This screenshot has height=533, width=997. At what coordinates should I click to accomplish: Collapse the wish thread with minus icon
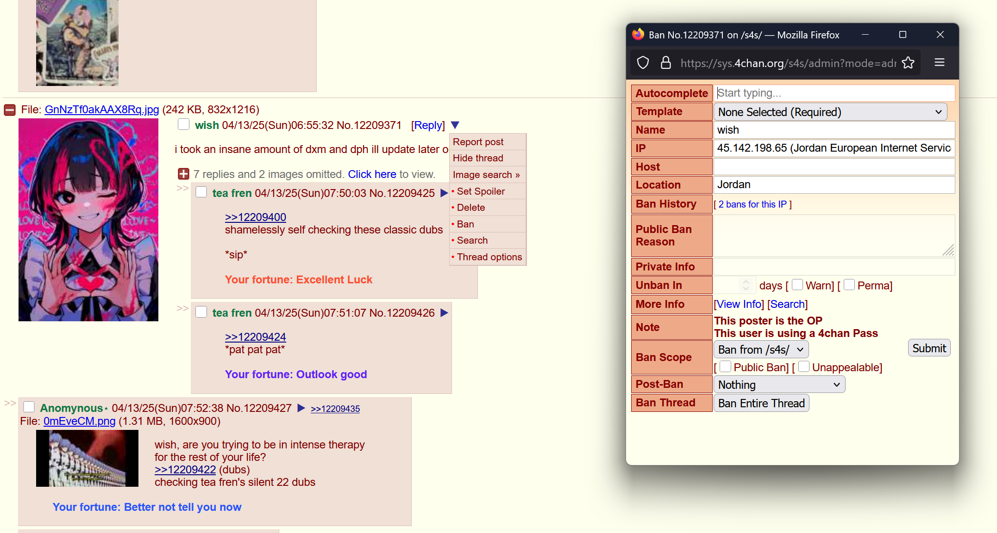(10, 110)
